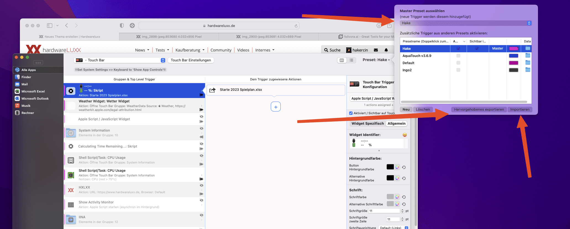Expand the Kaufberatung menu on hardwareluxx
The width and height of the screenshot is (570, 229).
(x=190, y=50)
